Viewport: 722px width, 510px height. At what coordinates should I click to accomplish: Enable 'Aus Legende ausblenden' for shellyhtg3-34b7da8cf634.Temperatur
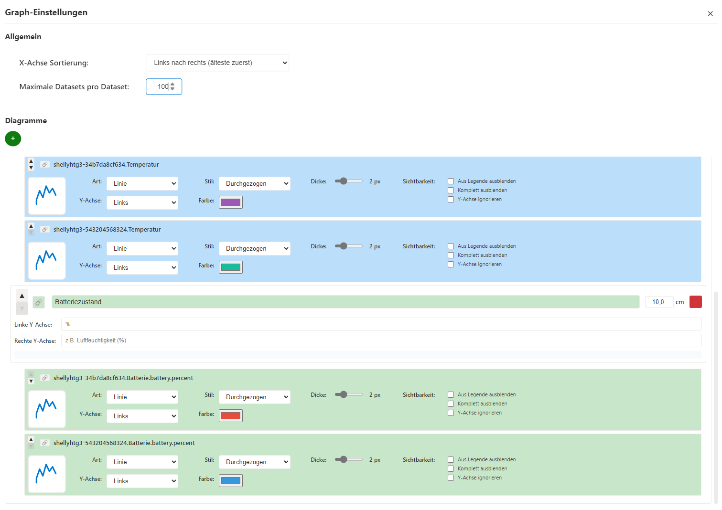pos(451,181)
